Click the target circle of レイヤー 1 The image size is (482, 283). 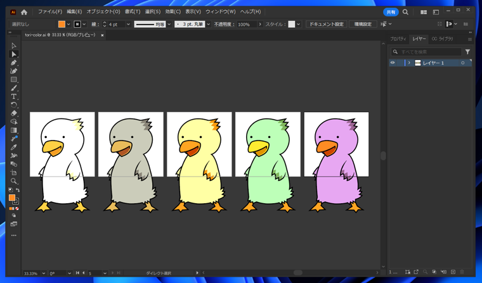462,63
